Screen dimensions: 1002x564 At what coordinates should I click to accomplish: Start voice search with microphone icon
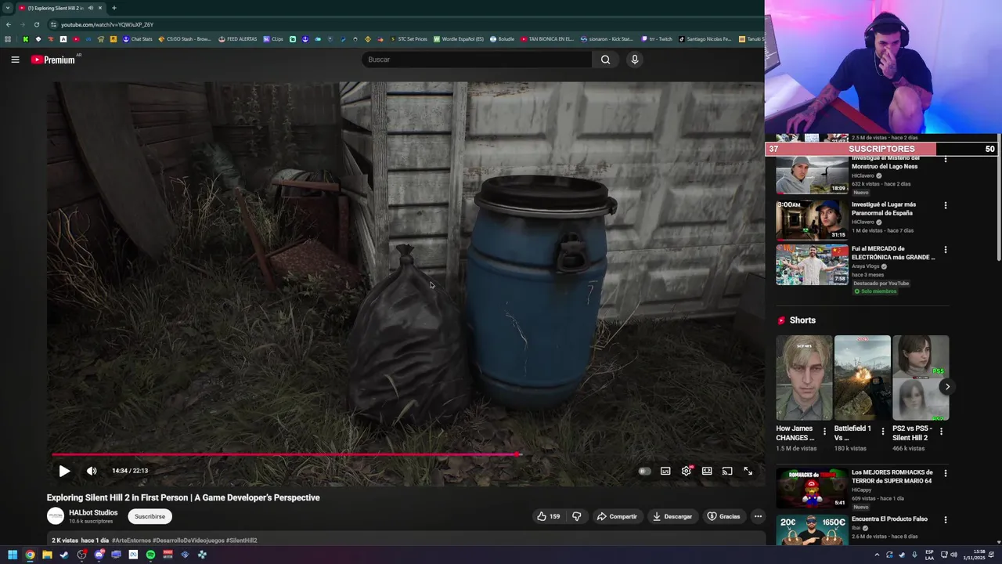pyautogui.click(x=635, y=60)
